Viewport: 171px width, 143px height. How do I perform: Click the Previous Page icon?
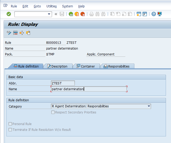[x=118, y=14]
